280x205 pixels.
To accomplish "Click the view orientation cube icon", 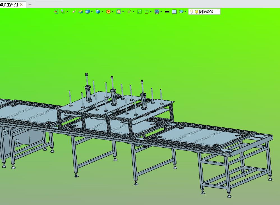I will coord(98,12).
